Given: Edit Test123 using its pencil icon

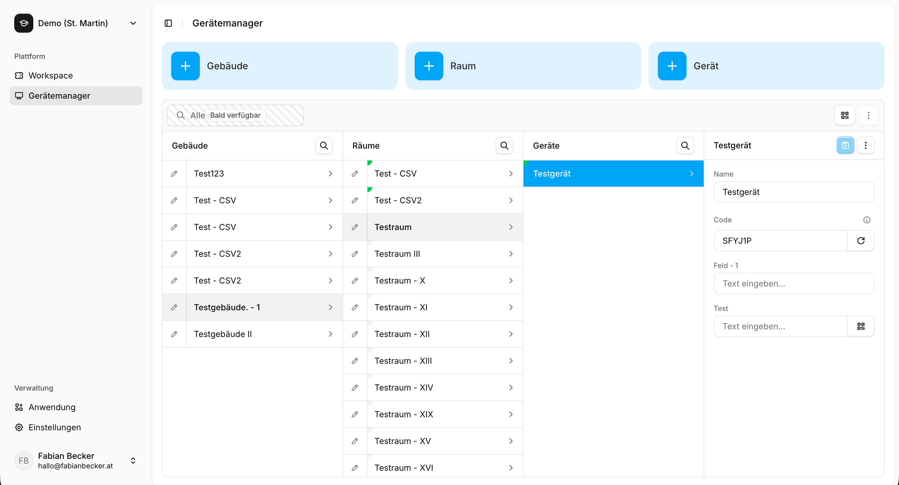Looking at the screenshot, I should [x=174, y=174].
